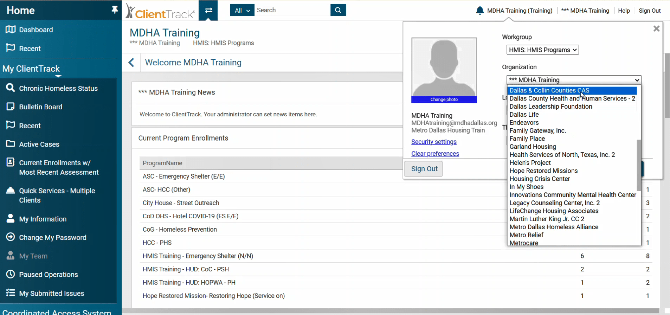670x315 pixels.
Task: Open Active Cases folder icon
Action: [x=11, y=144]
